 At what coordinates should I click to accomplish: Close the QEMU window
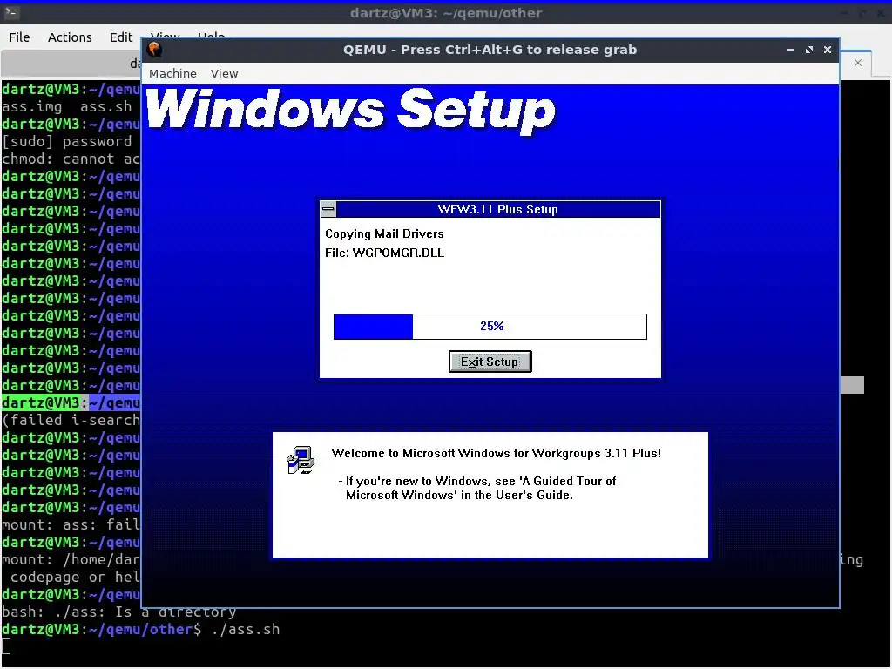[x=828, y=50]
